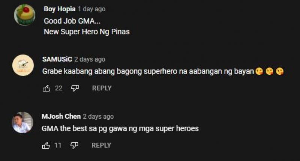300x161 pixels.
Task: Open SAMUSiC's avatar
Action: click(x=23, y=65)
